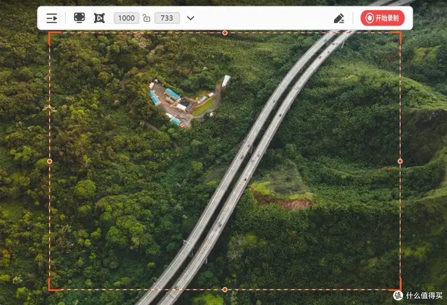Edit the height field showing 733
This screenshot has width=447, height=305.
pyautogui.click(x=167, y=18)
